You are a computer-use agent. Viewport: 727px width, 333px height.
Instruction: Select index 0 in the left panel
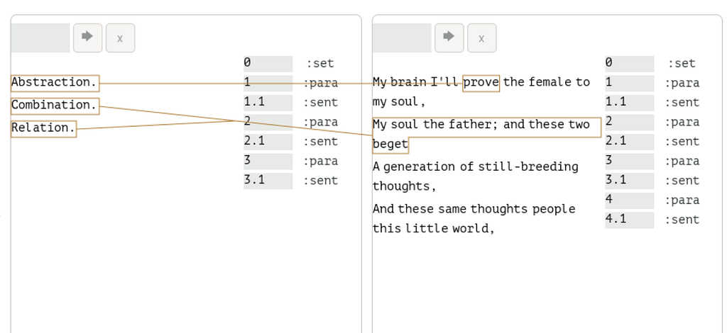coord(268,64)
